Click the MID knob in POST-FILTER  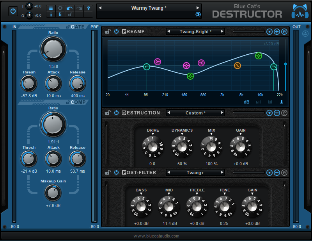[x=169, y=207]
